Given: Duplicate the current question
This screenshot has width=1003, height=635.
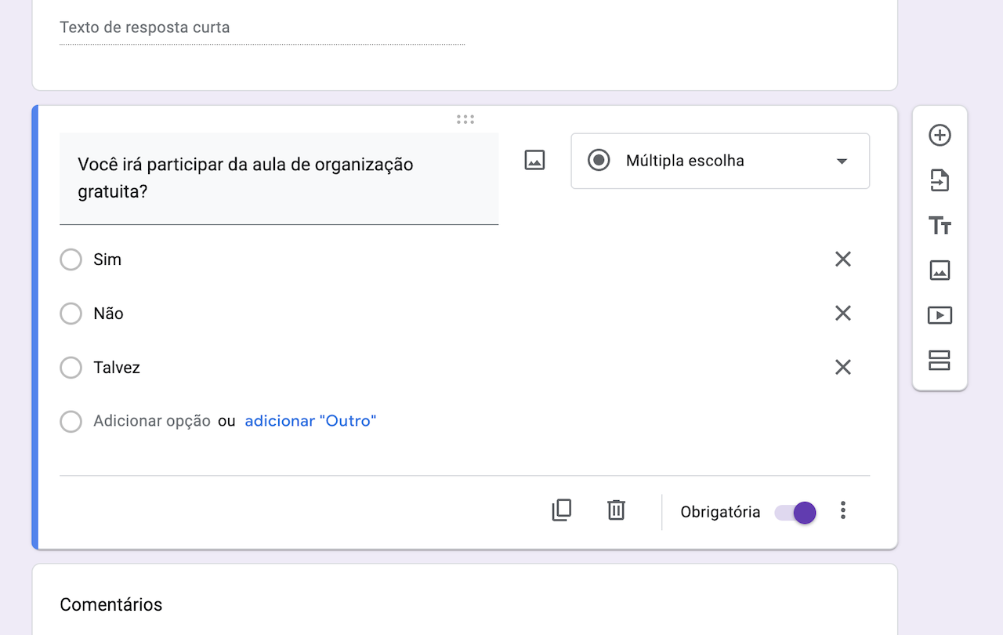Looking at the screenshot, I should click(x=561, y=510).
